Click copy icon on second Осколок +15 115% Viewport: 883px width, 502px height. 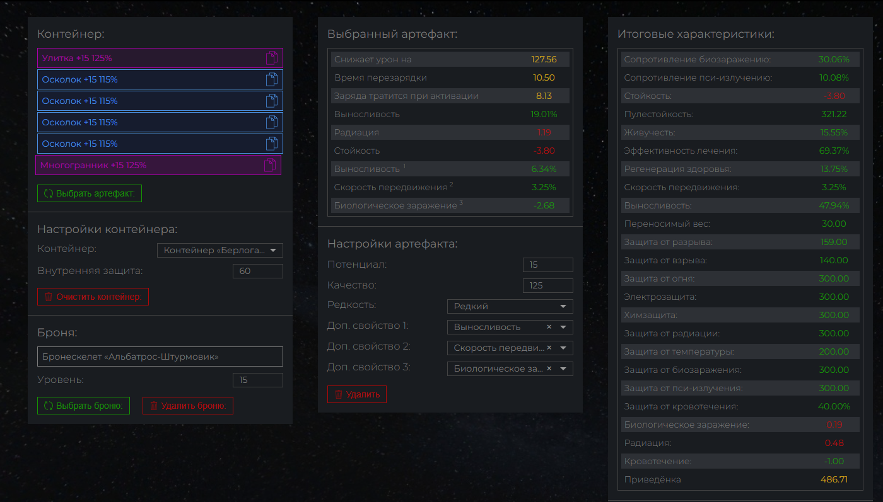[x=271, y=101]
